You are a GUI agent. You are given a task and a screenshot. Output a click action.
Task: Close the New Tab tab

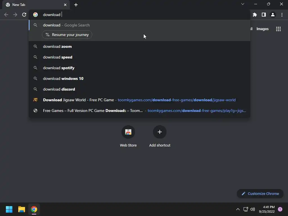65,5
